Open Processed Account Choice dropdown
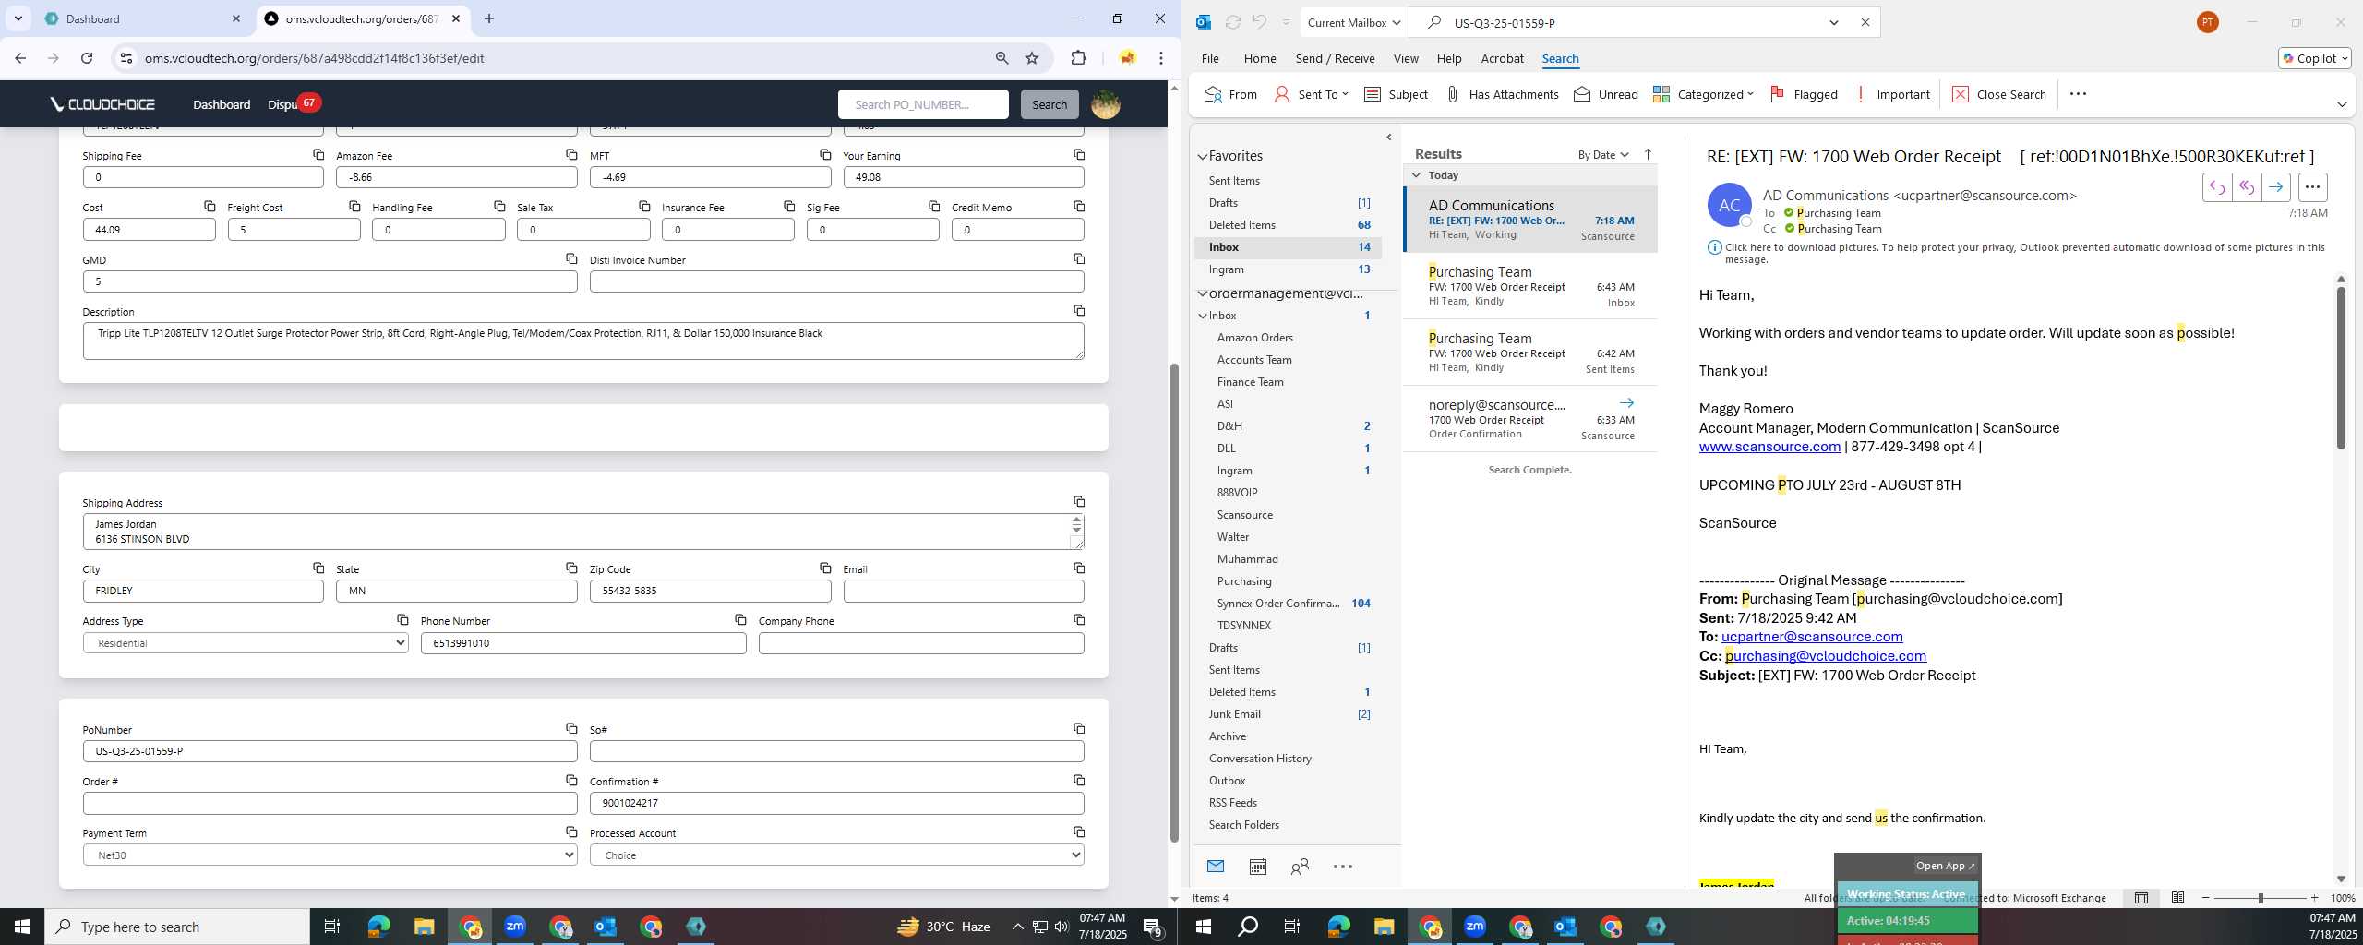 point(836,855)
